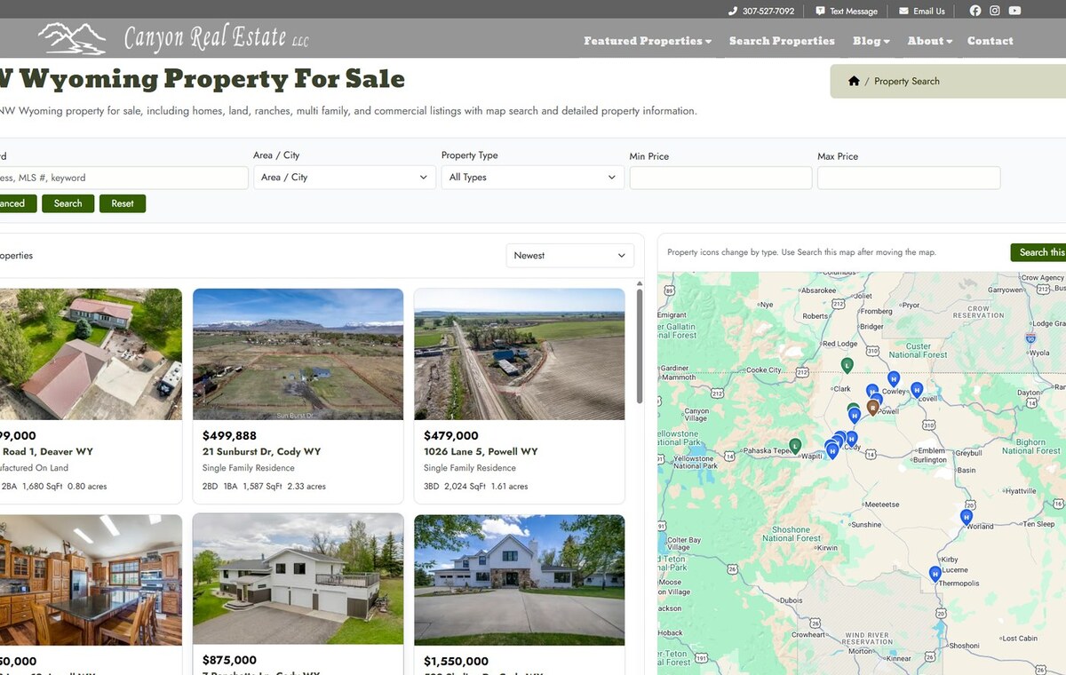Image resolution: width=1066 pixels, height=675 pixels.
Task: Open the Property Type All Types dropdown
Action: tap(533, 178)
